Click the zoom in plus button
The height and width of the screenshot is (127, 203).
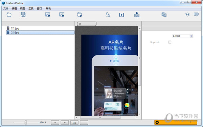pos(65,123)
